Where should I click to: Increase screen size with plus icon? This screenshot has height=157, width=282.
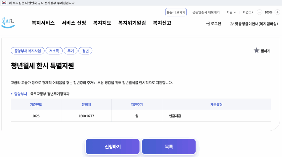[277, 12]
